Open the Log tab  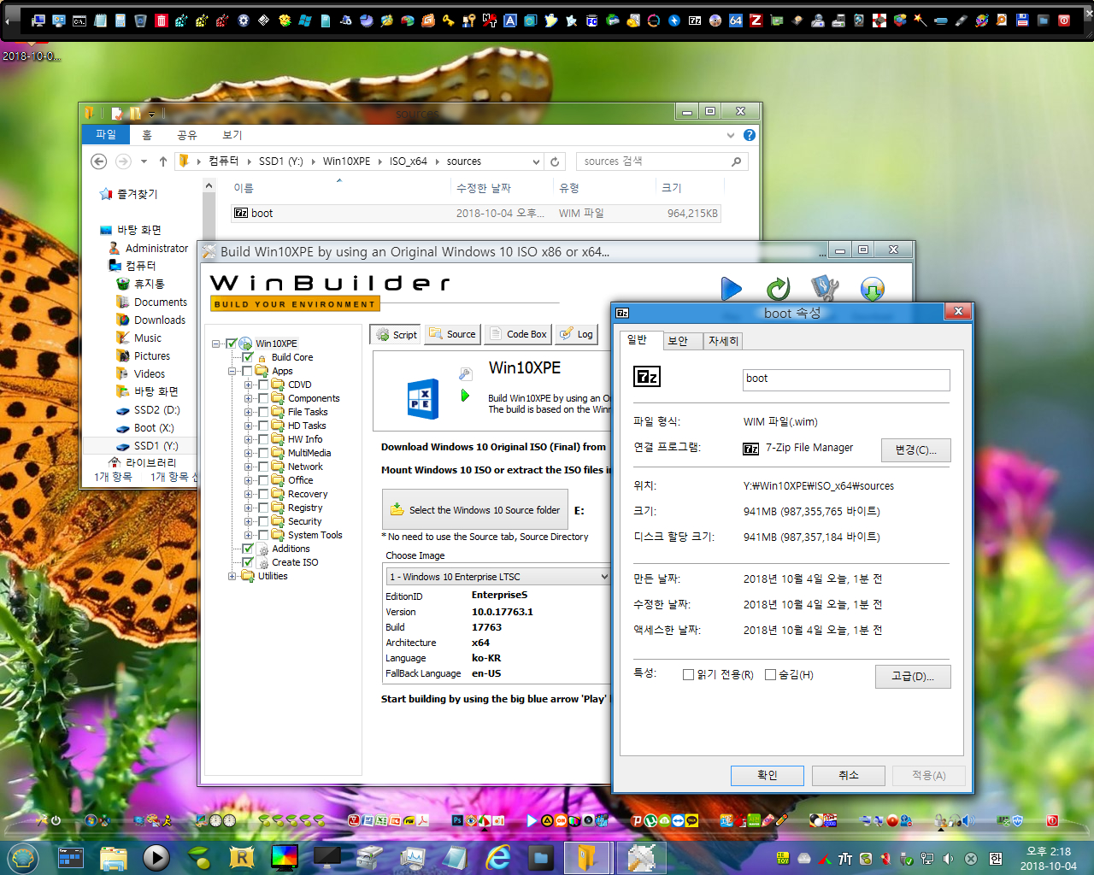[x=576, y=334]
